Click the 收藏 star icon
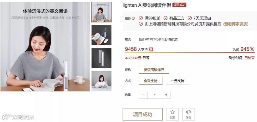 [172, 112]
